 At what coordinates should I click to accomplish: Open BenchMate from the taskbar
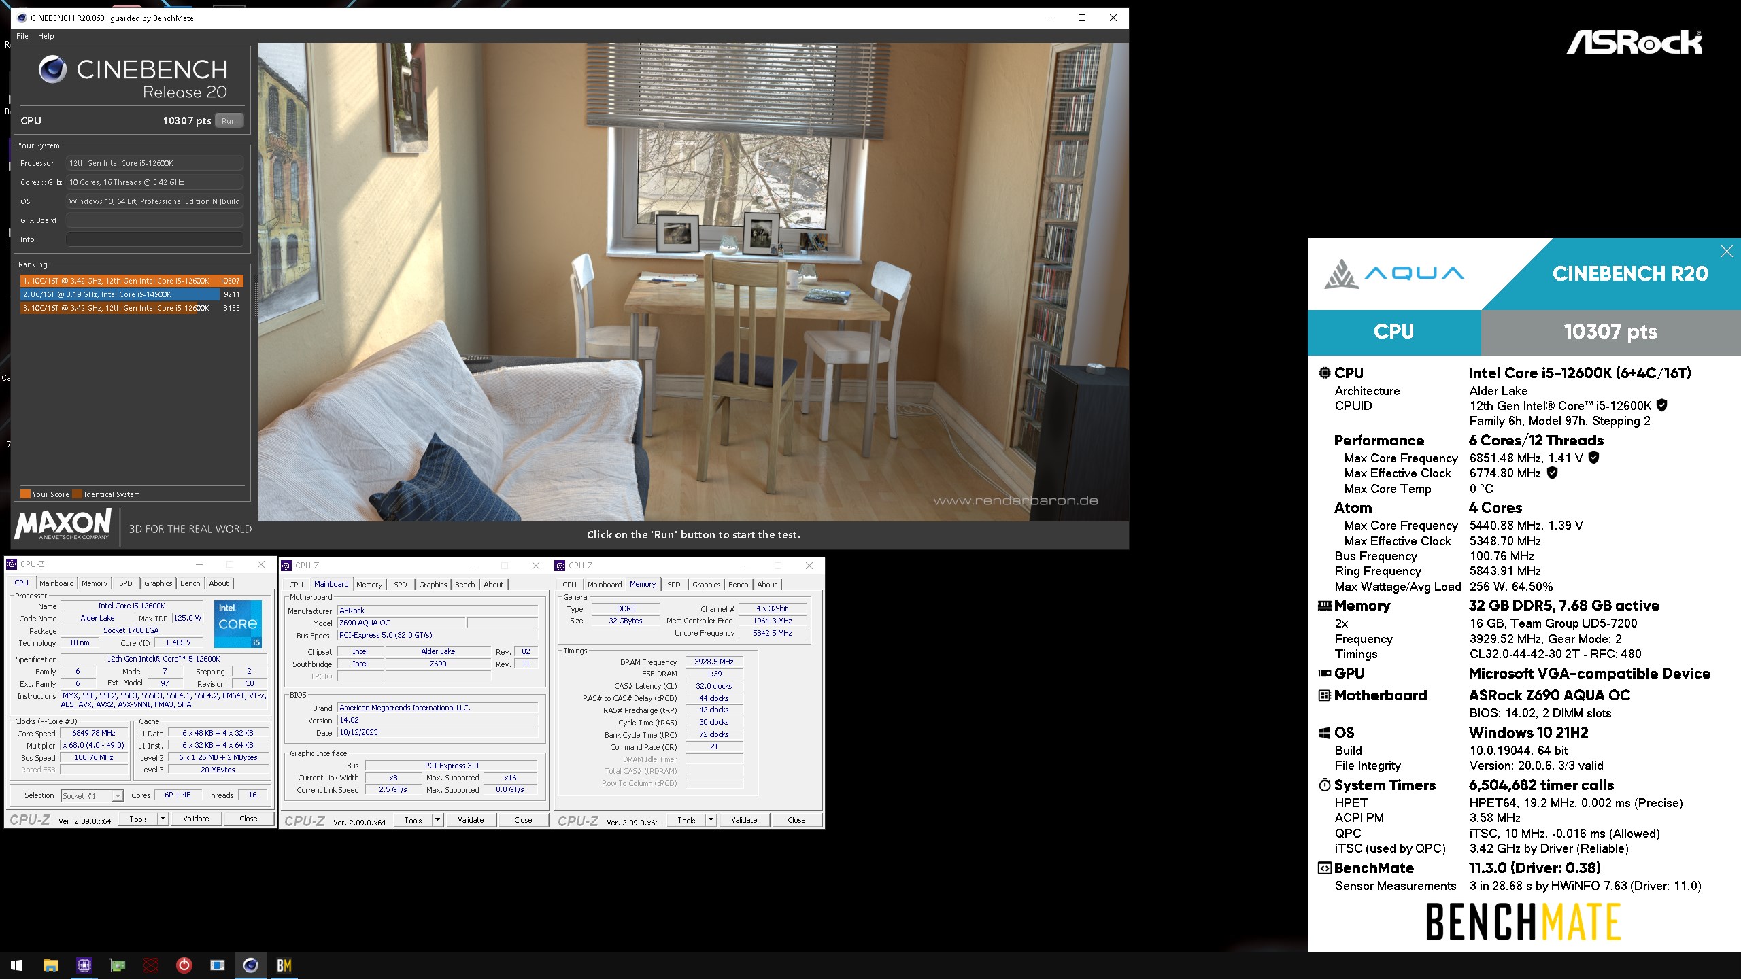[x=284, y=965]
